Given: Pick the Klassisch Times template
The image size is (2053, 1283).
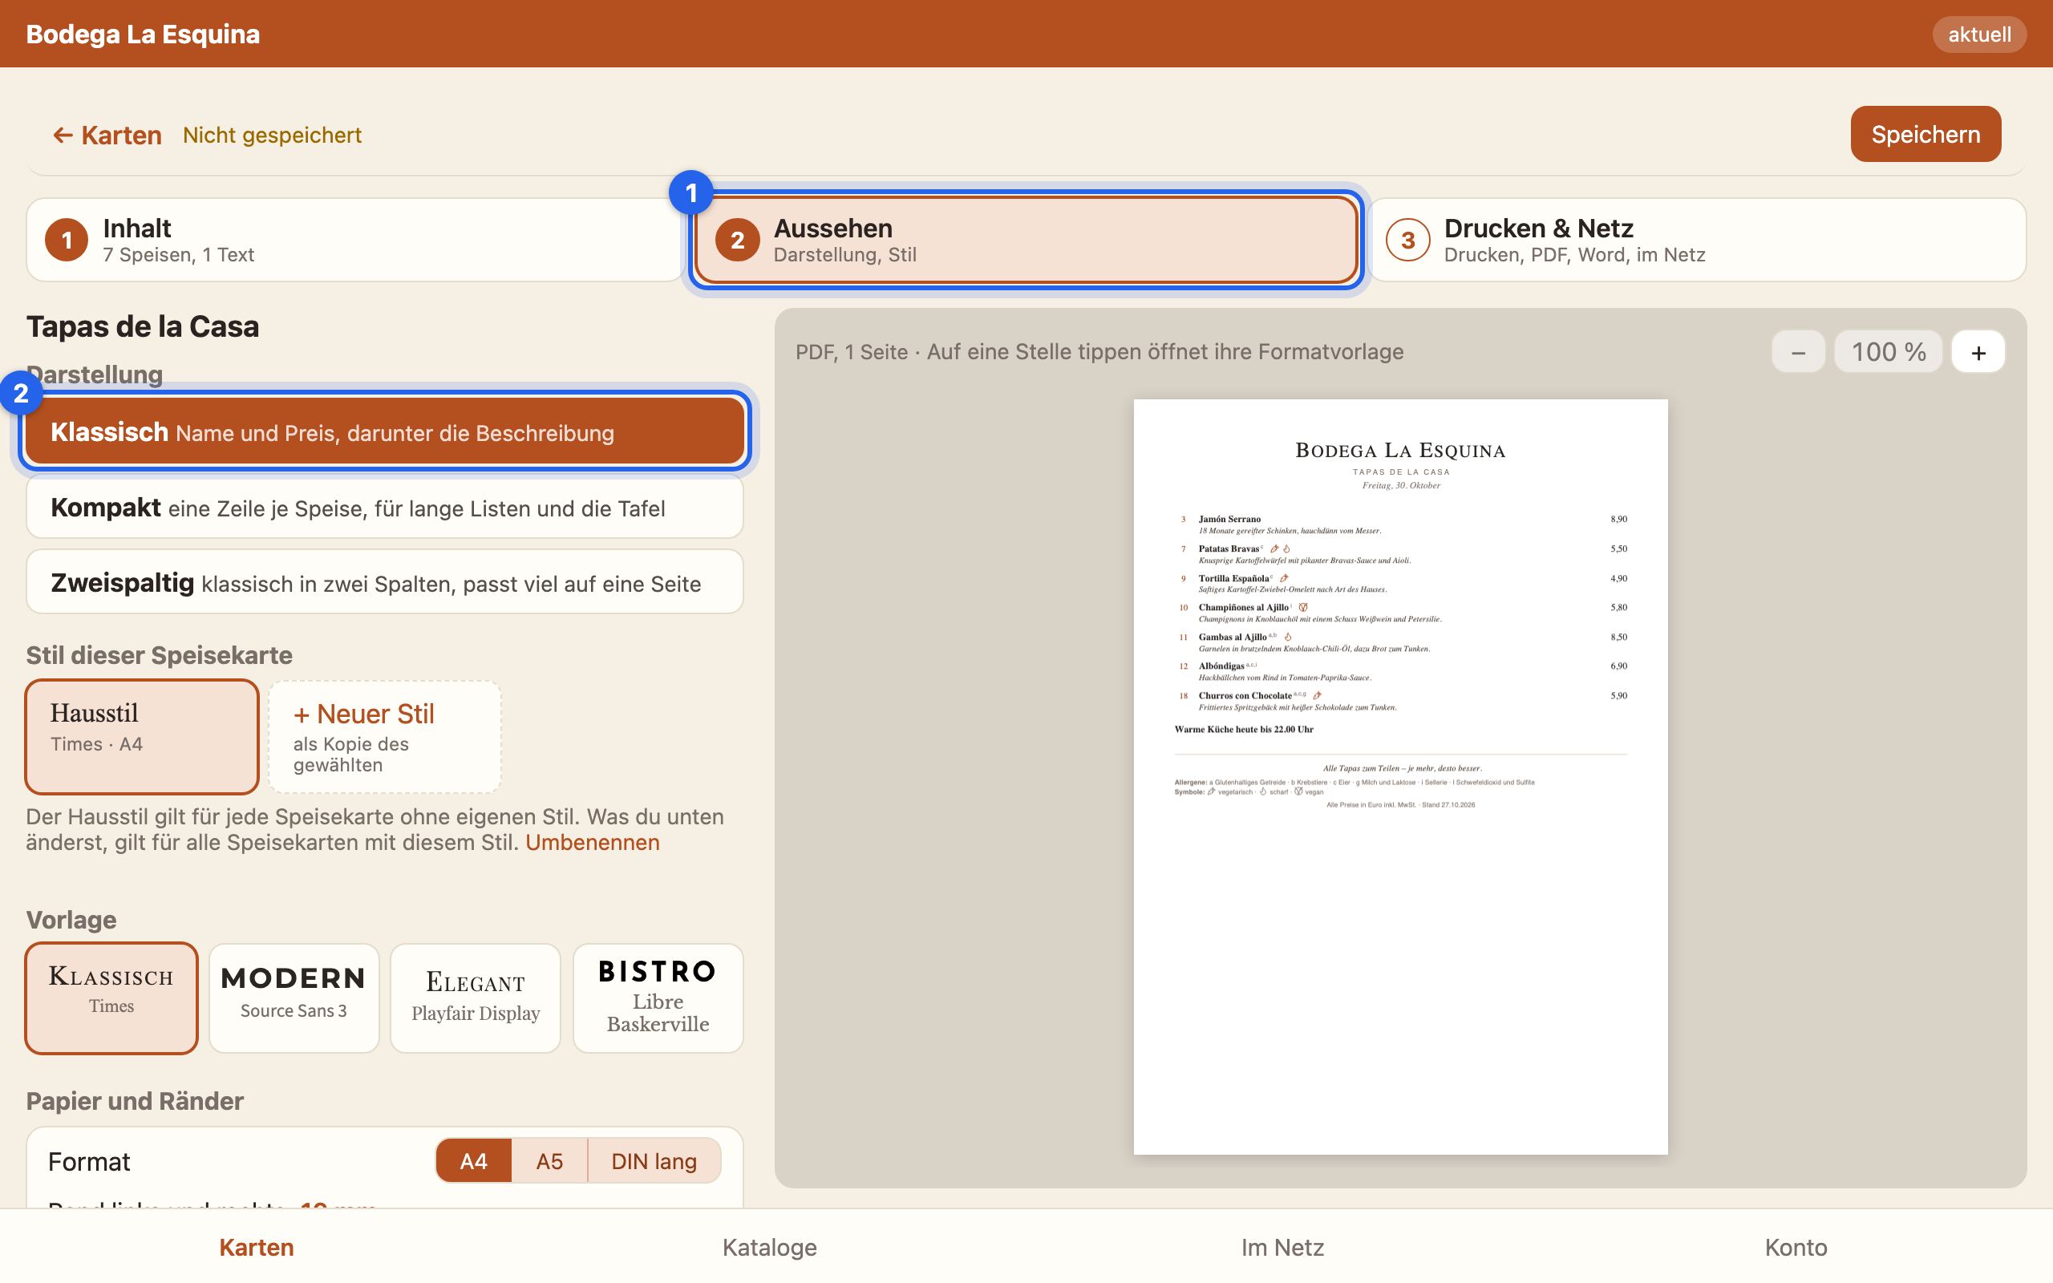Looking at the screenshot, I should (x=111, y=998).
